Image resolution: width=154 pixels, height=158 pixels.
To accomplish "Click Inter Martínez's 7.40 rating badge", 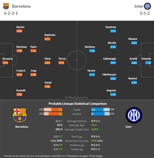I will (x=92, y=51).
